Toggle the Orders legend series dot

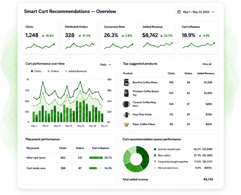point(49,71)
